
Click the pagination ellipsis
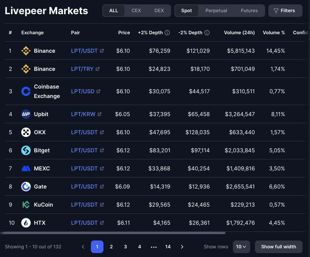[154, 247]
